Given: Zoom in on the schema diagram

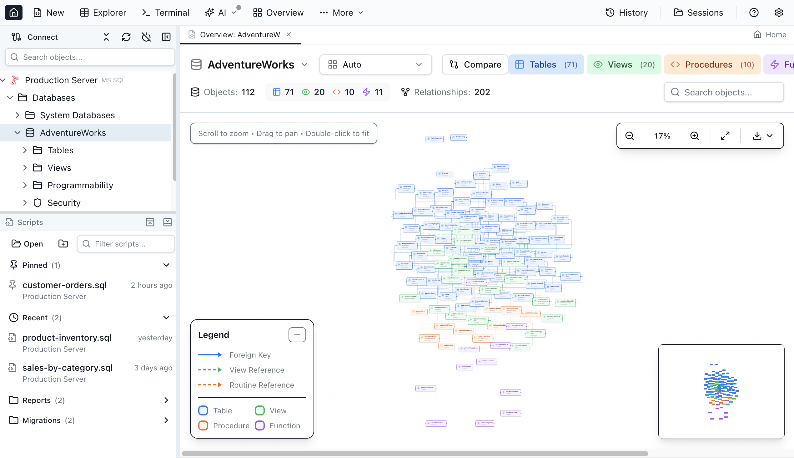Looking at the screenshot, I should click(694, 135).
